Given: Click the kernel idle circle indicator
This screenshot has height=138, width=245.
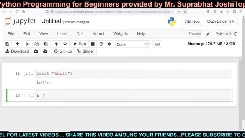Looking at the screenshot, I should 235,34.
